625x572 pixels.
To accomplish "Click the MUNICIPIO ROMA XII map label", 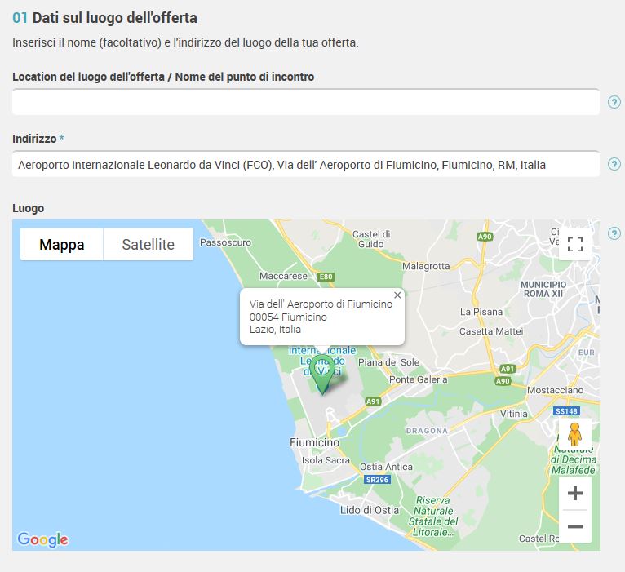I will click(x=543, y=289).
